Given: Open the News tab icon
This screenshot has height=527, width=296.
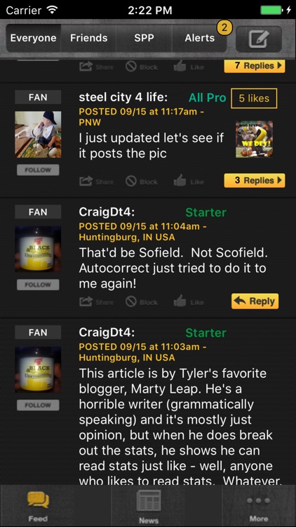Looking at the screenshot, I should pyautogui.click(x=148, y=501).
